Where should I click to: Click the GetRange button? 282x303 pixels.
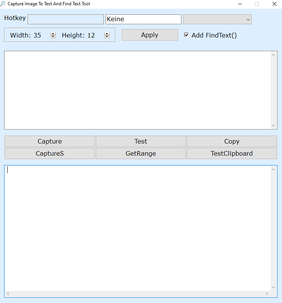[141, 153]
